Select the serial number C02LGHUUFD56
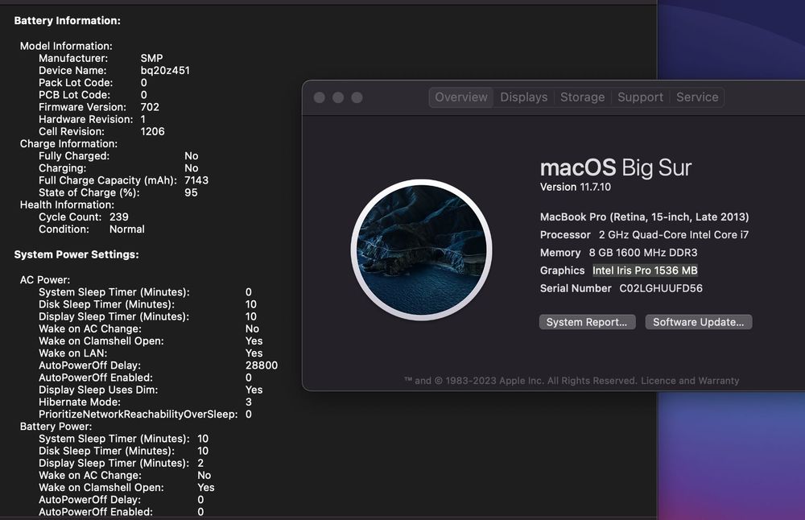The image size is (805, 520). [x=661, y=288]
